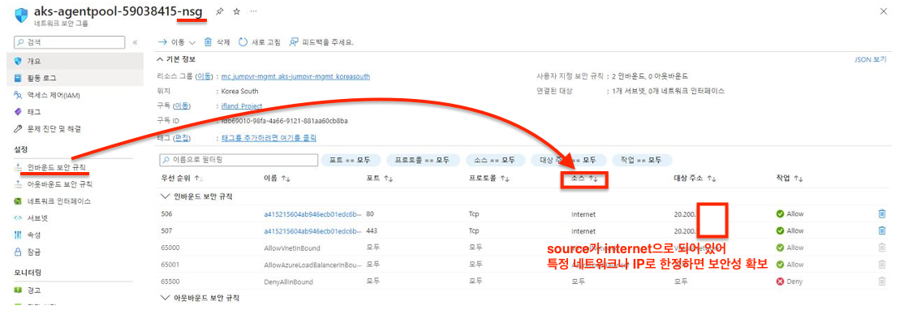
Task: Pin the network security group blade
Action: tap(219, 11)
